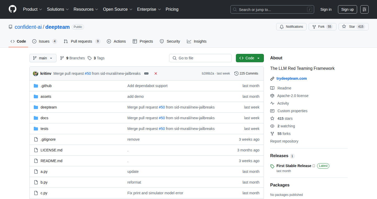Click the kritinv avatar image
This screenshot has width=377, height=199.
[x=36, y=73]
